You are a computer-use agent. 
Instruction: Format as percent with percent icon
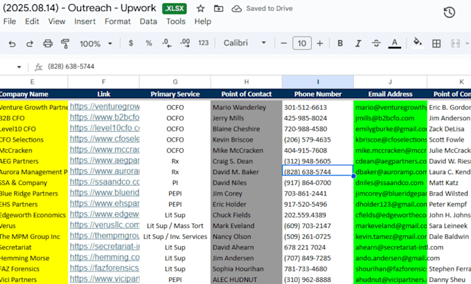(149, 43)
